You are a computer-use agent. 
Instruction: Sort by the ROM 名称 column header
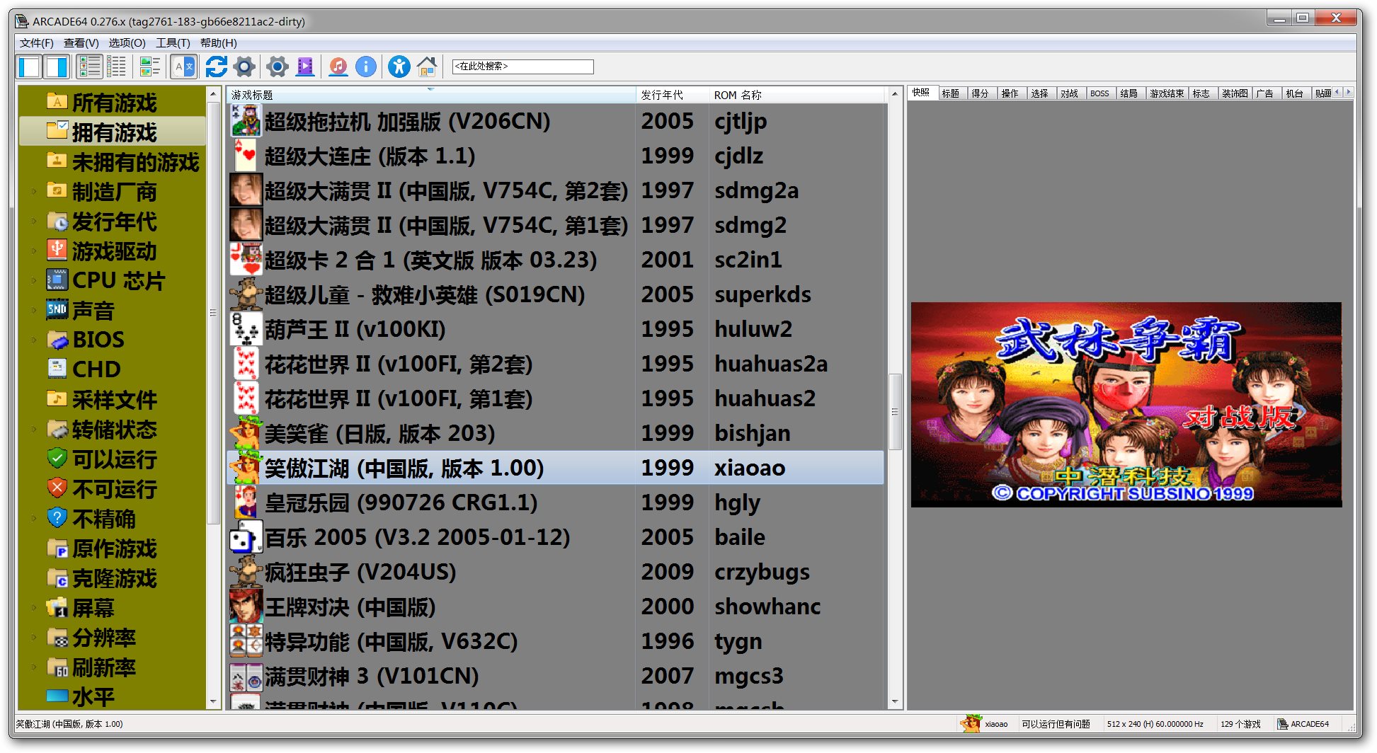click(797, 94)
